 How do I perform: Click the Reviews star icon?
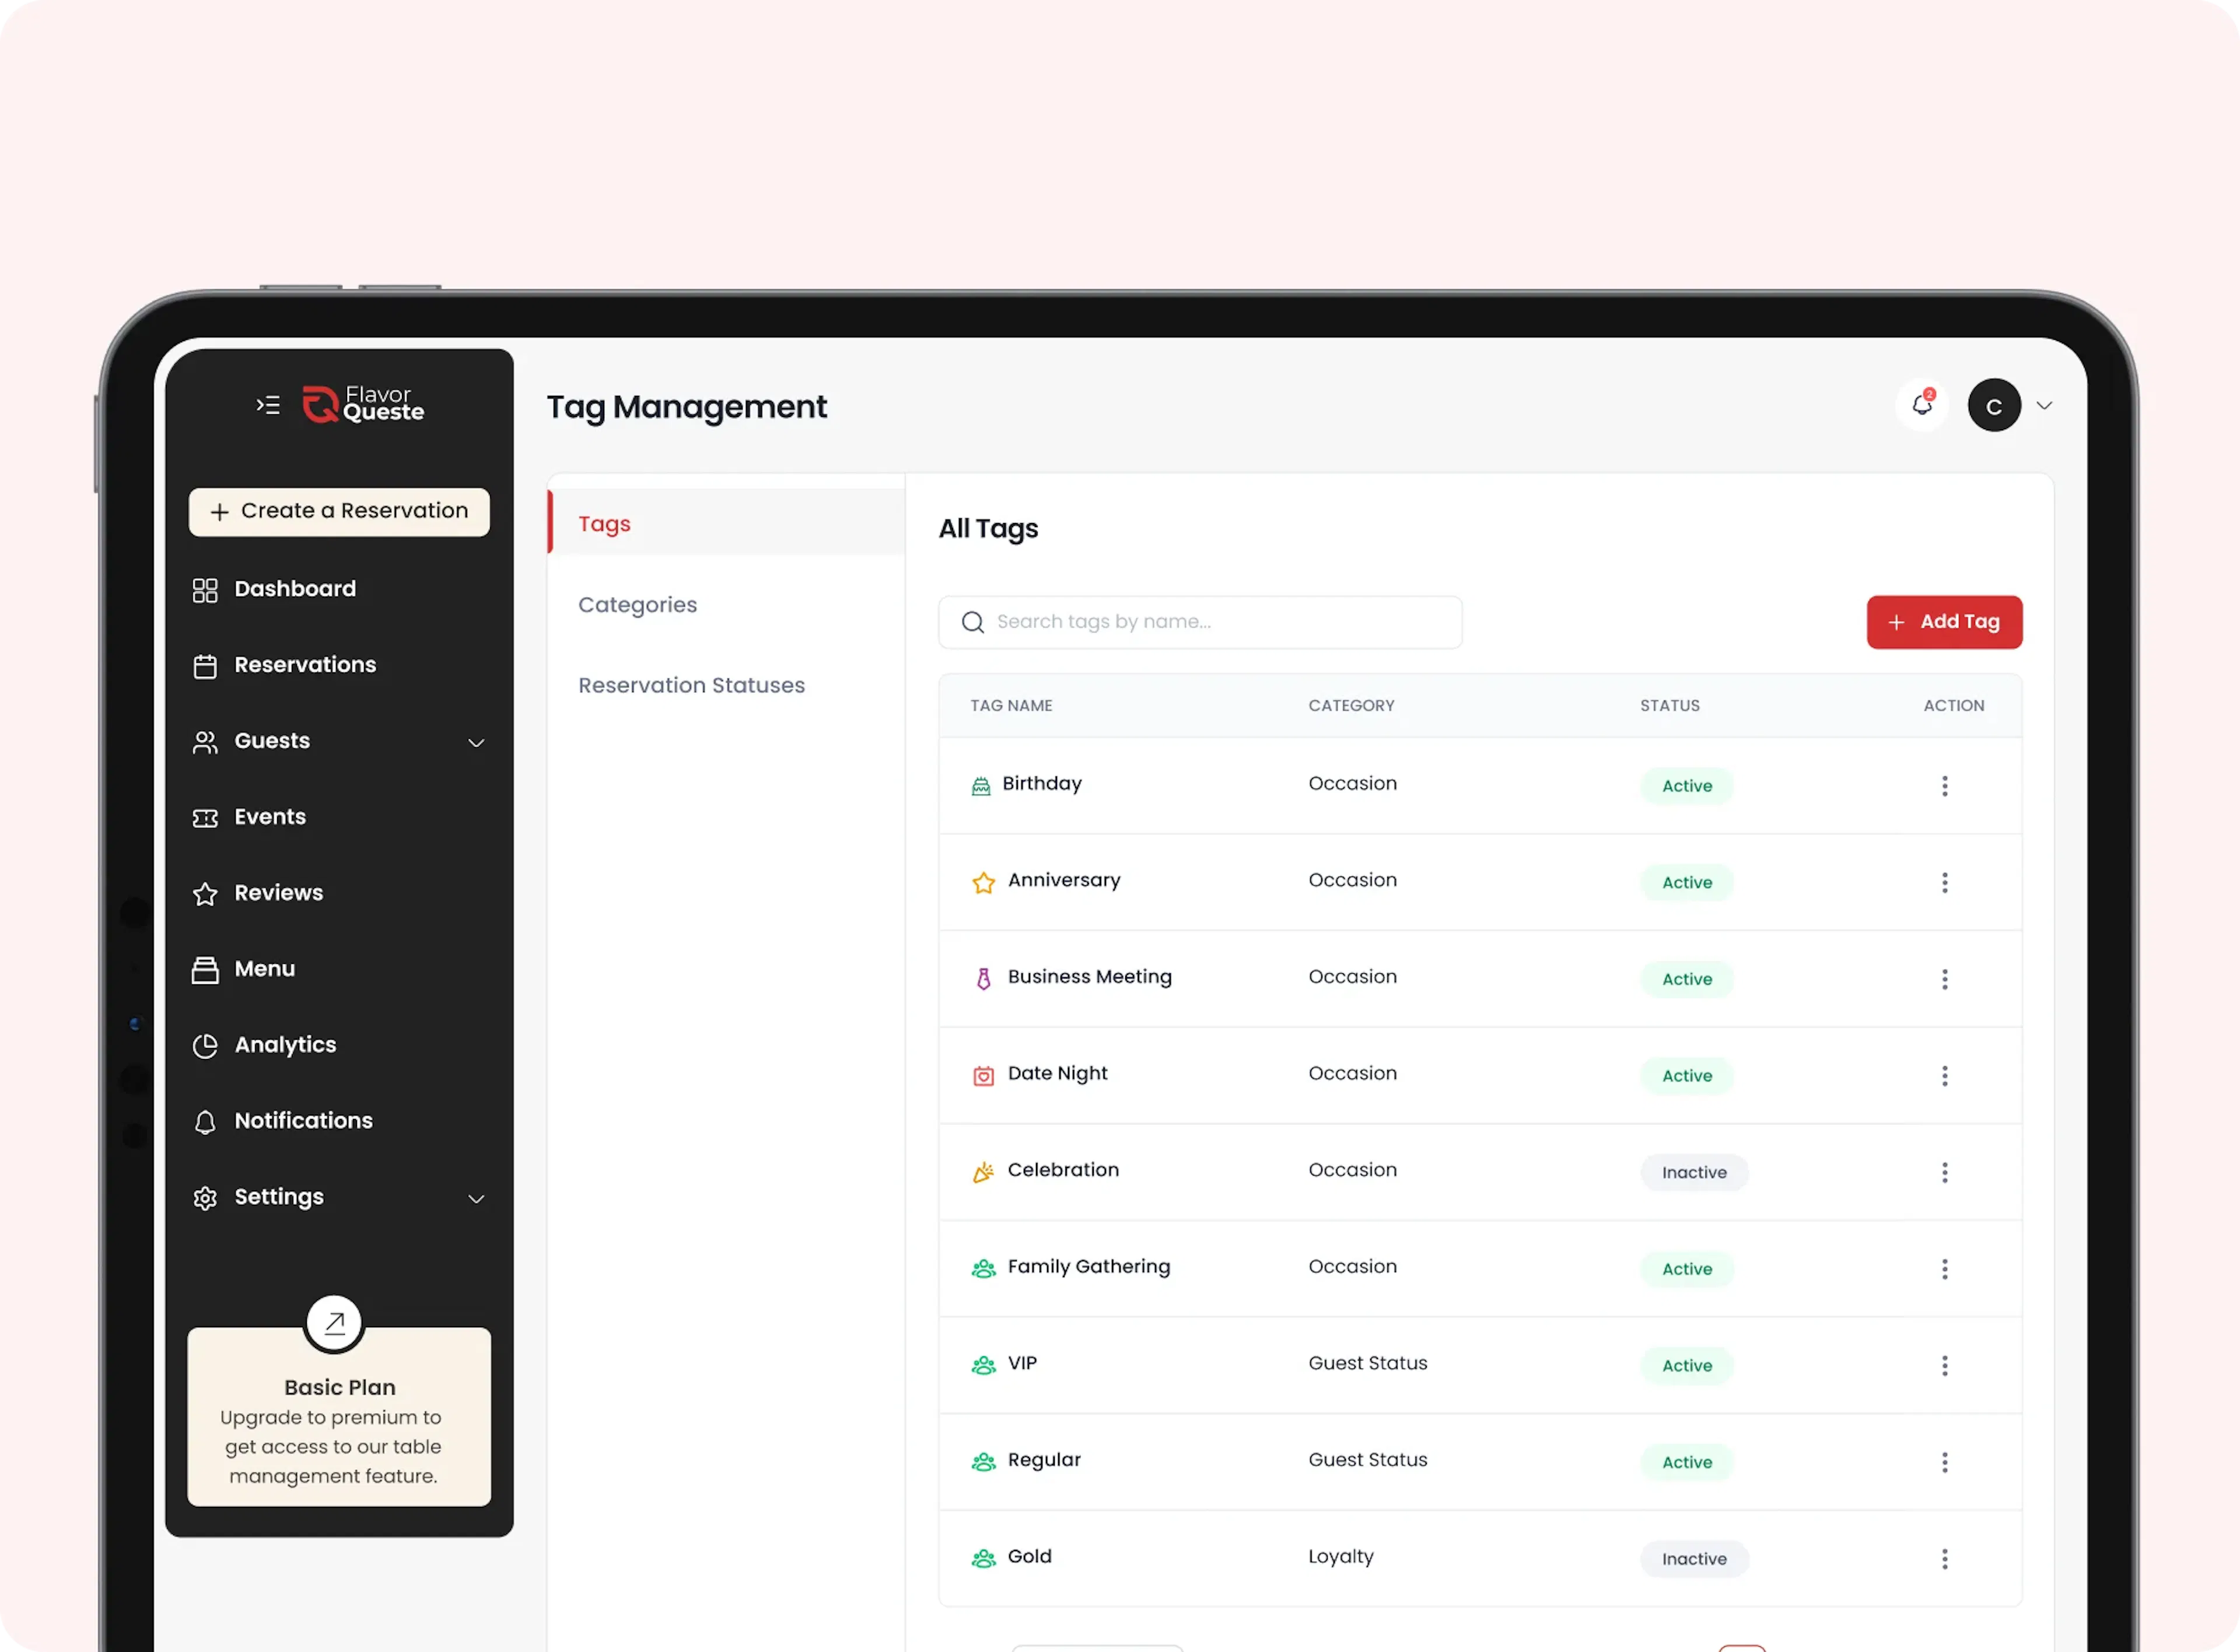[205, 894]
